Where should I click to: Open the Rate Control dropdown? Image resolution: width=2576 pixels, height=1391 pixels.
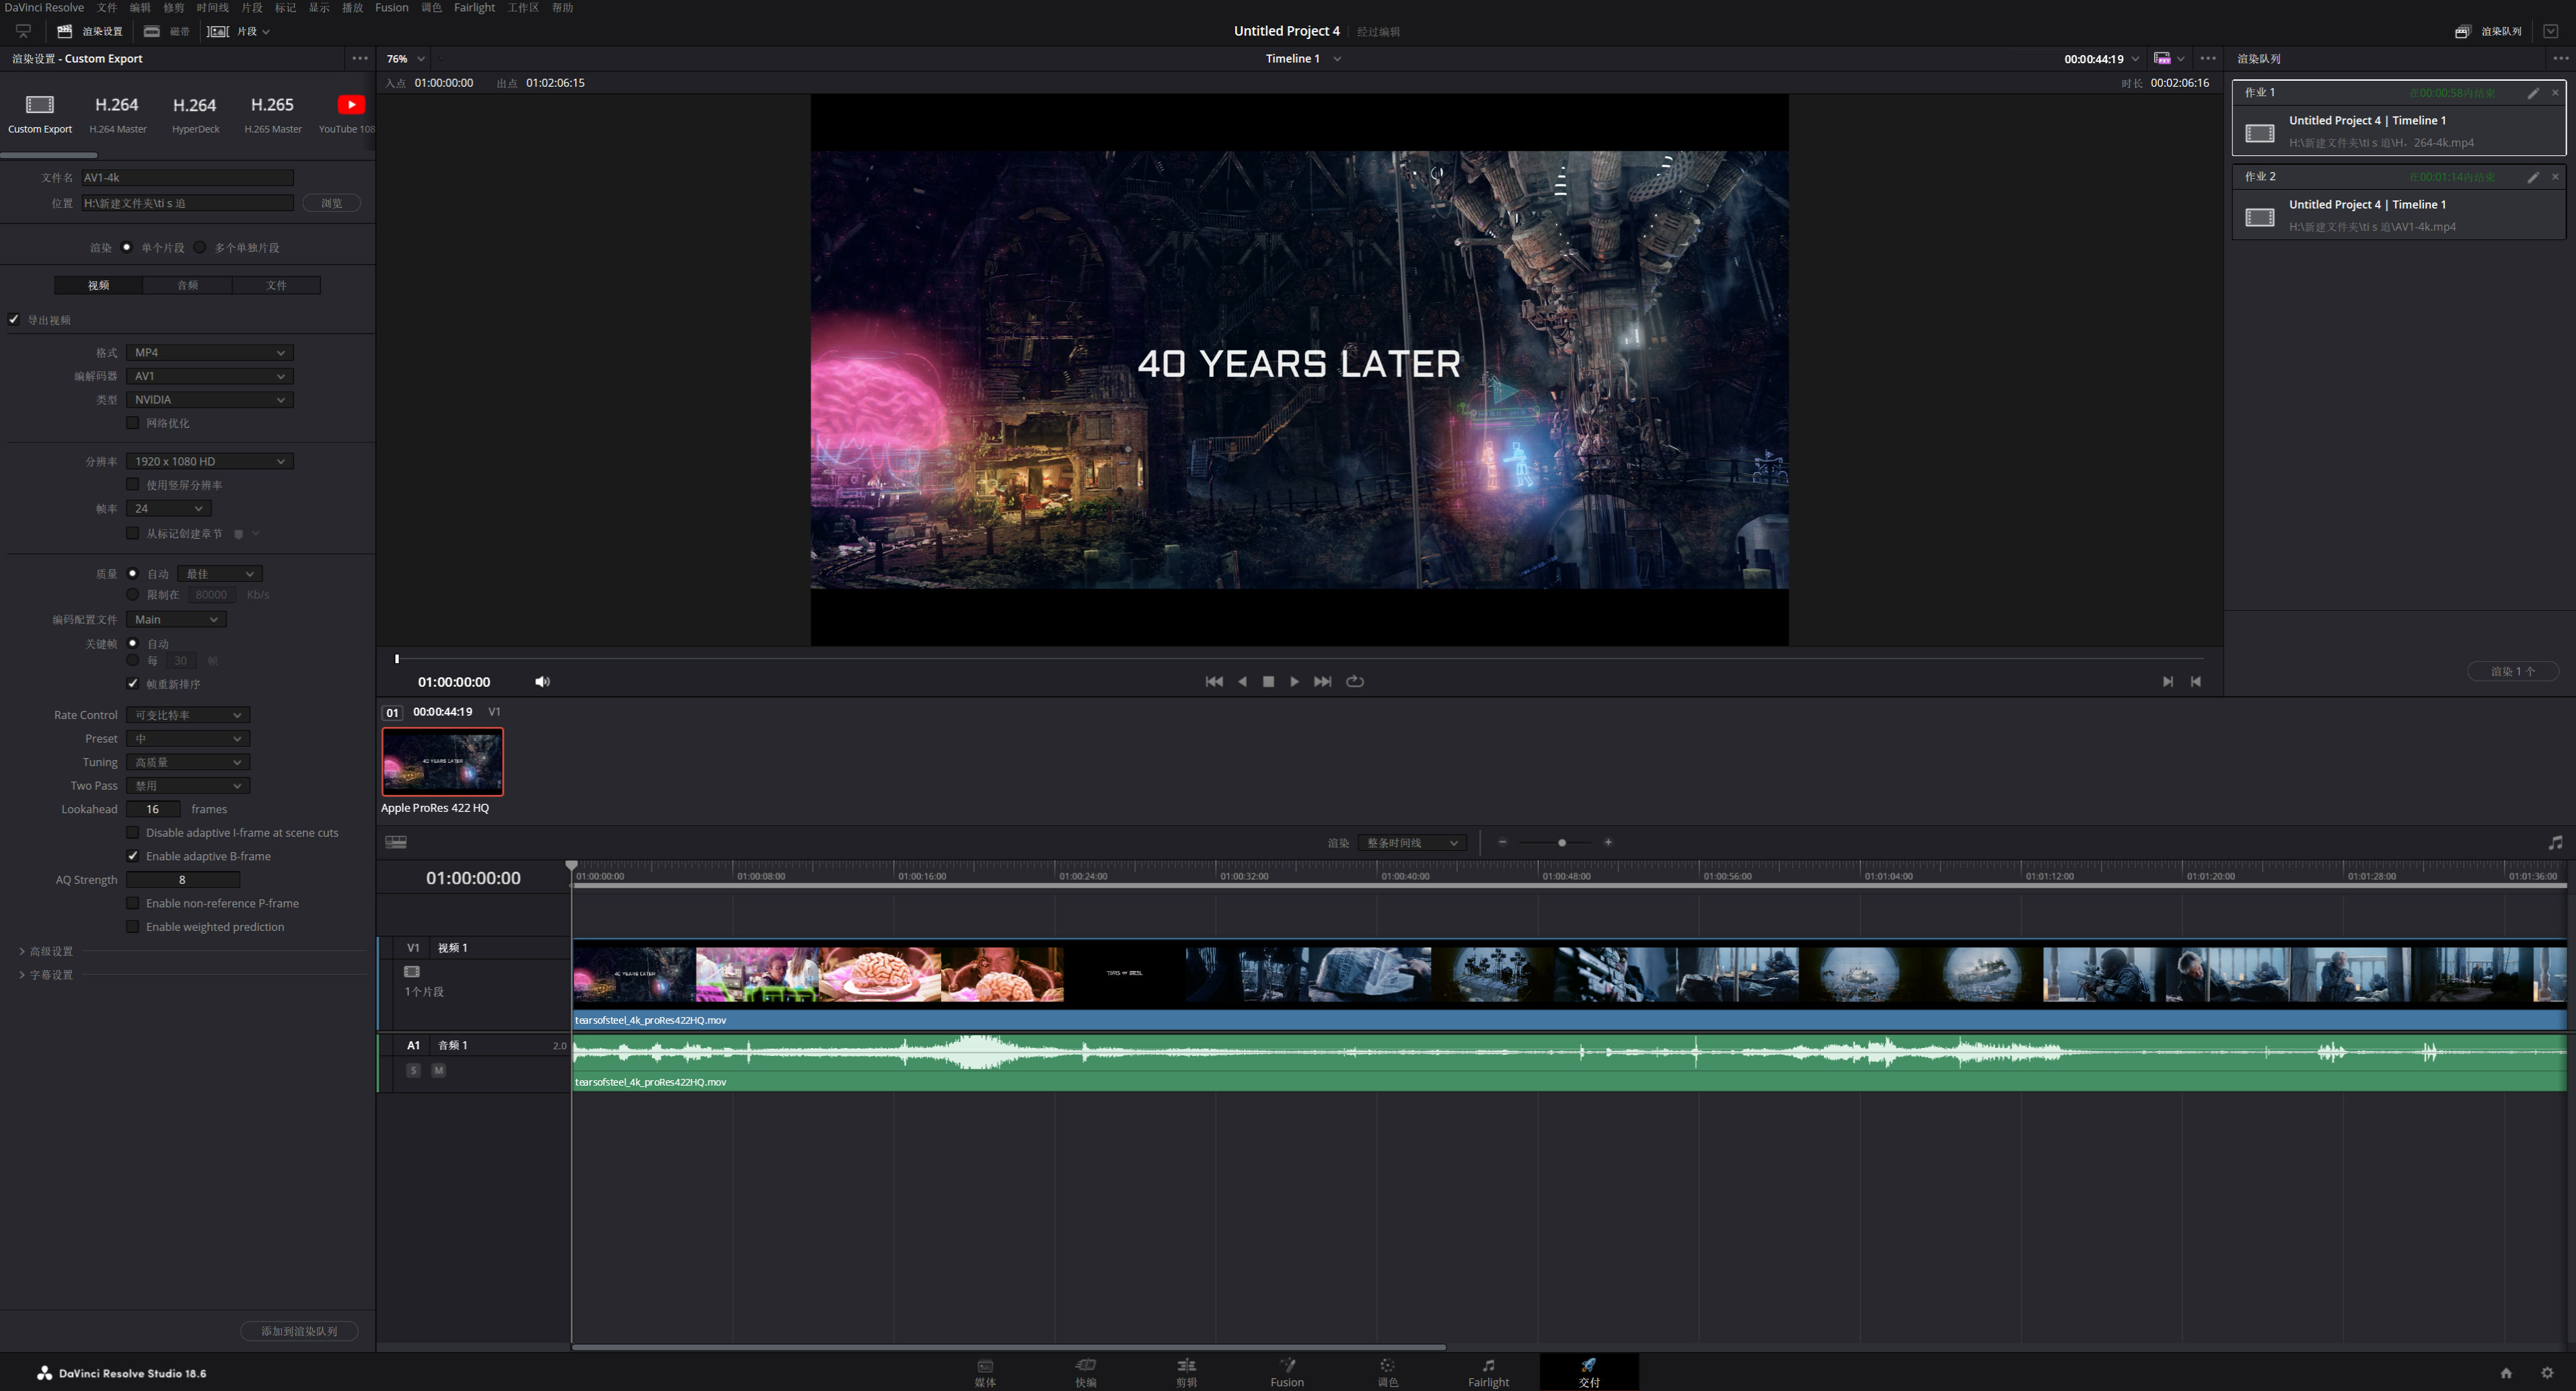[x=188, y=715]
